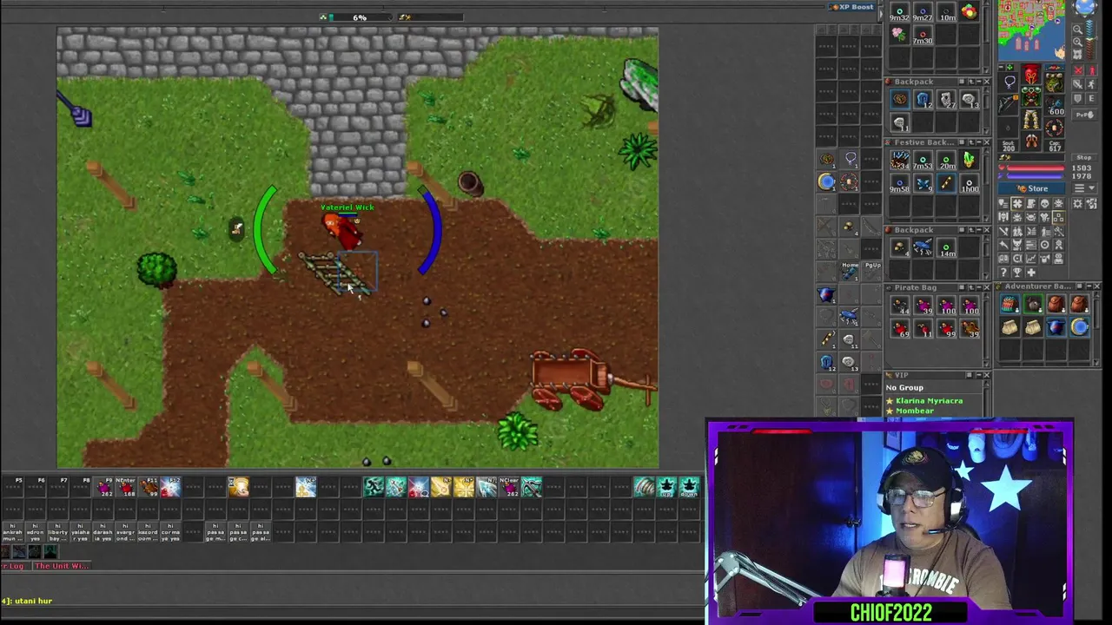Click the XP Boost button

coord(852,7)
